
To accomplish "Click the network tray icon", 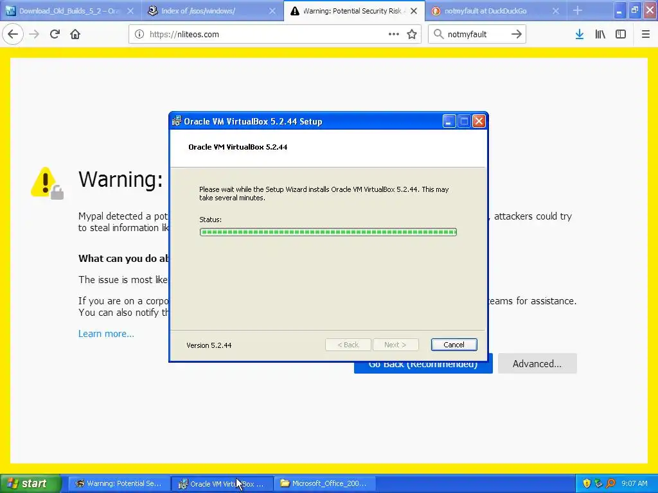I will point(598,484).
